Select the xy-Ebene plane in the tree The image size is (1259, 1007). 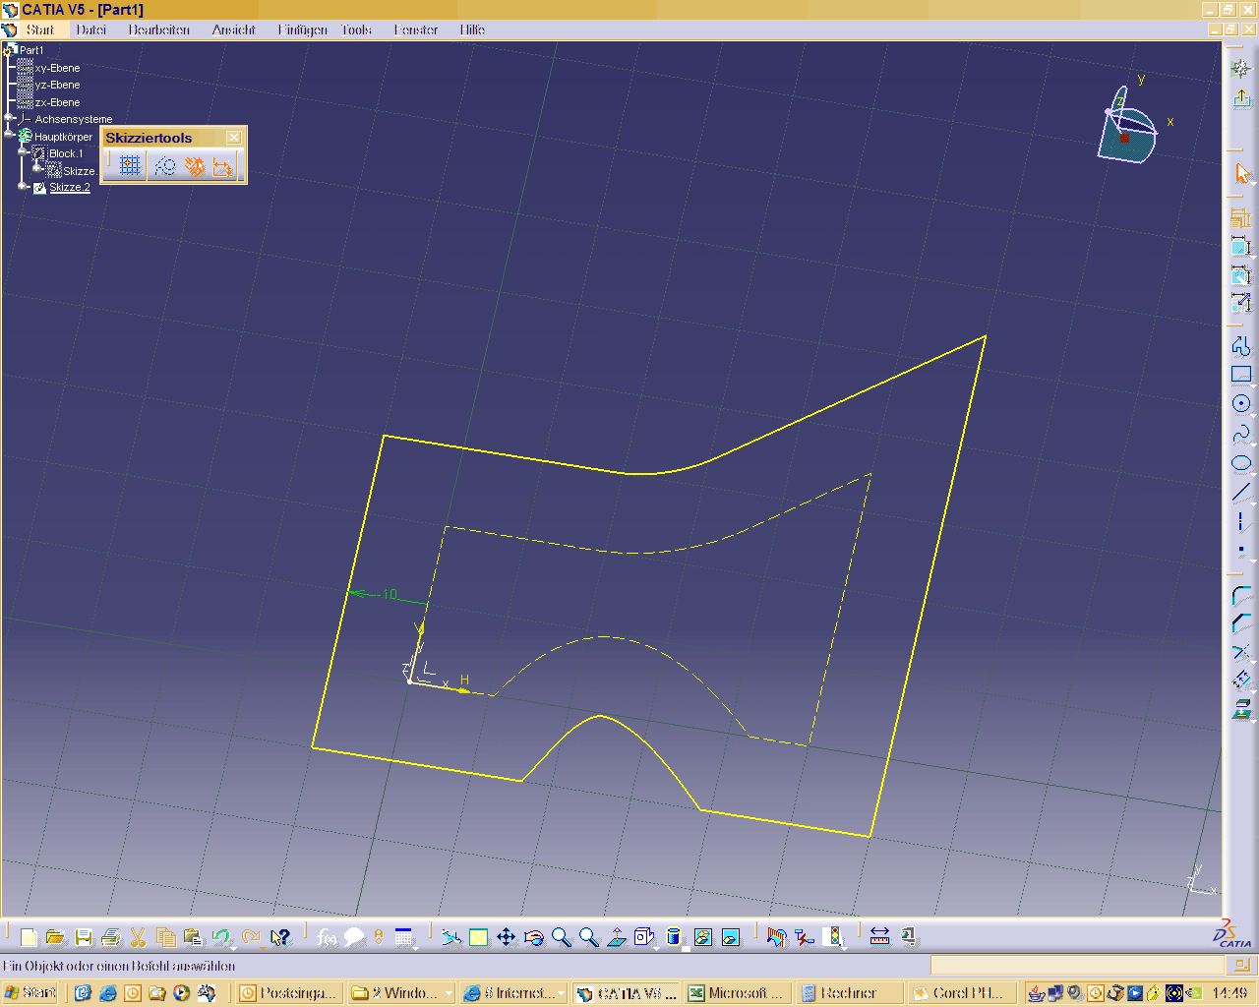click(x=57, y=68)
